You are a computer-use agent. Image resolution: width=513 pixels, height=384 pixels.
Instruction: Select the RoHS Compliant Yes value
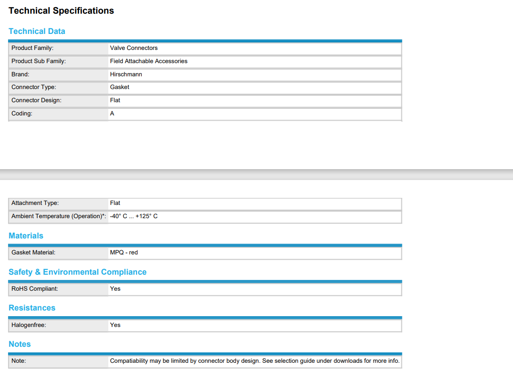pos(115,289)
